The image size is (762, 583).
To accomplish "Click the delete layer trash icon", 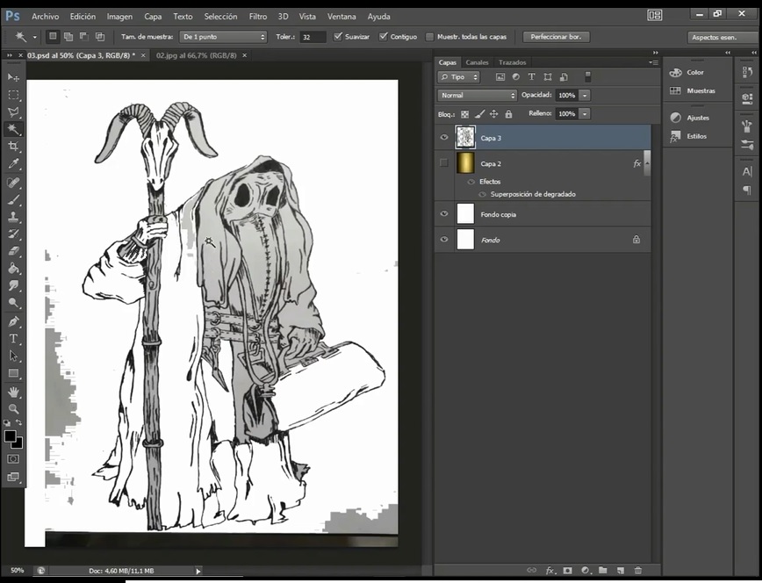I will point(638,571).
